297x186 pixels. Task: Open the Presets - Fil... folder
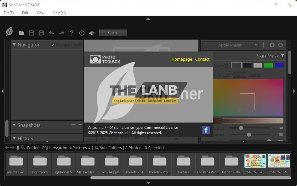(x=136, y=164)
